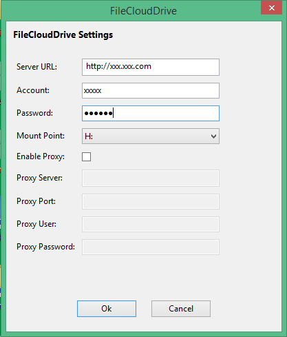
Task: Click the FileCloudDrive Settings heading
Action: click(x=63, y=34)
